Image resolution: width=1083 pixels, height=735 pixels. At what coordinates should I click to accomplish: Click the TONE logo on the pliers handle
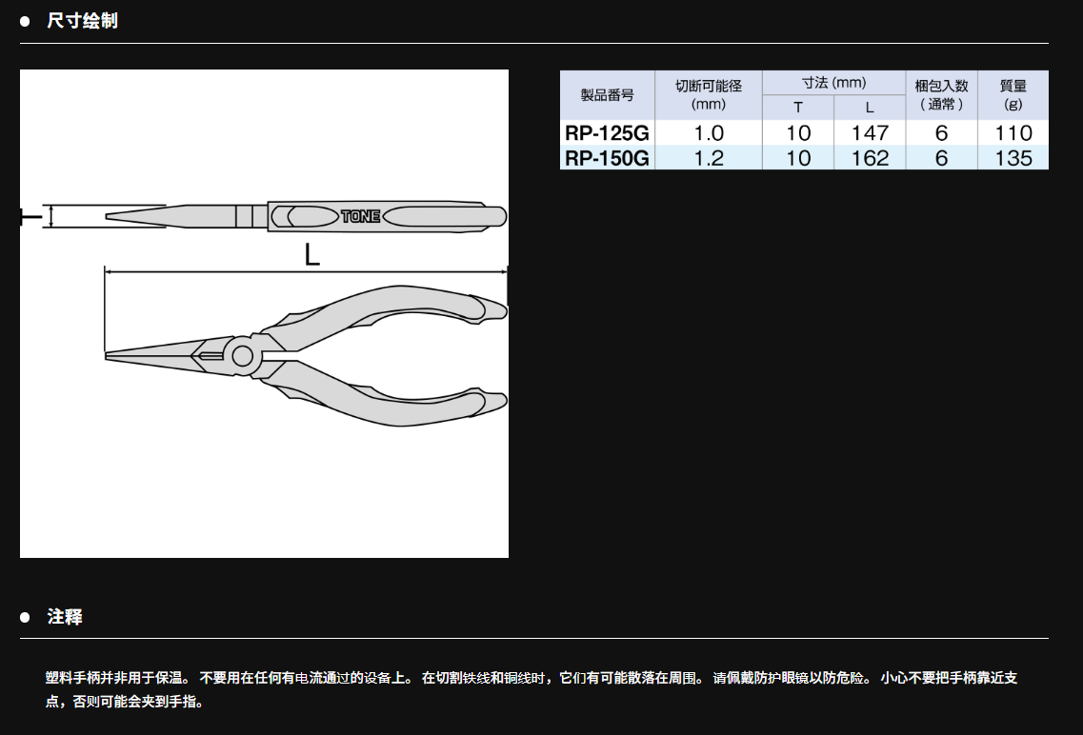361,217
